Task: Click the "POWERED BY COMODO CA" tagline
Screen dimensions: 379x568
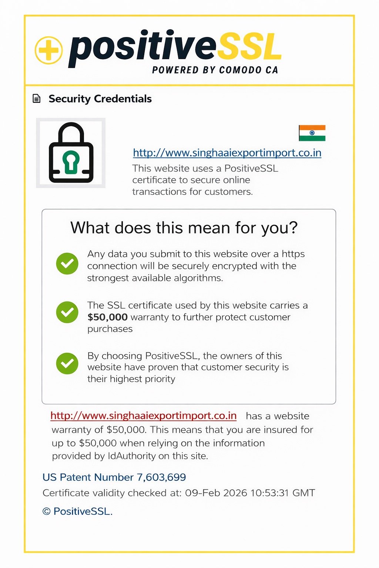Action: (x=215, y=70)
